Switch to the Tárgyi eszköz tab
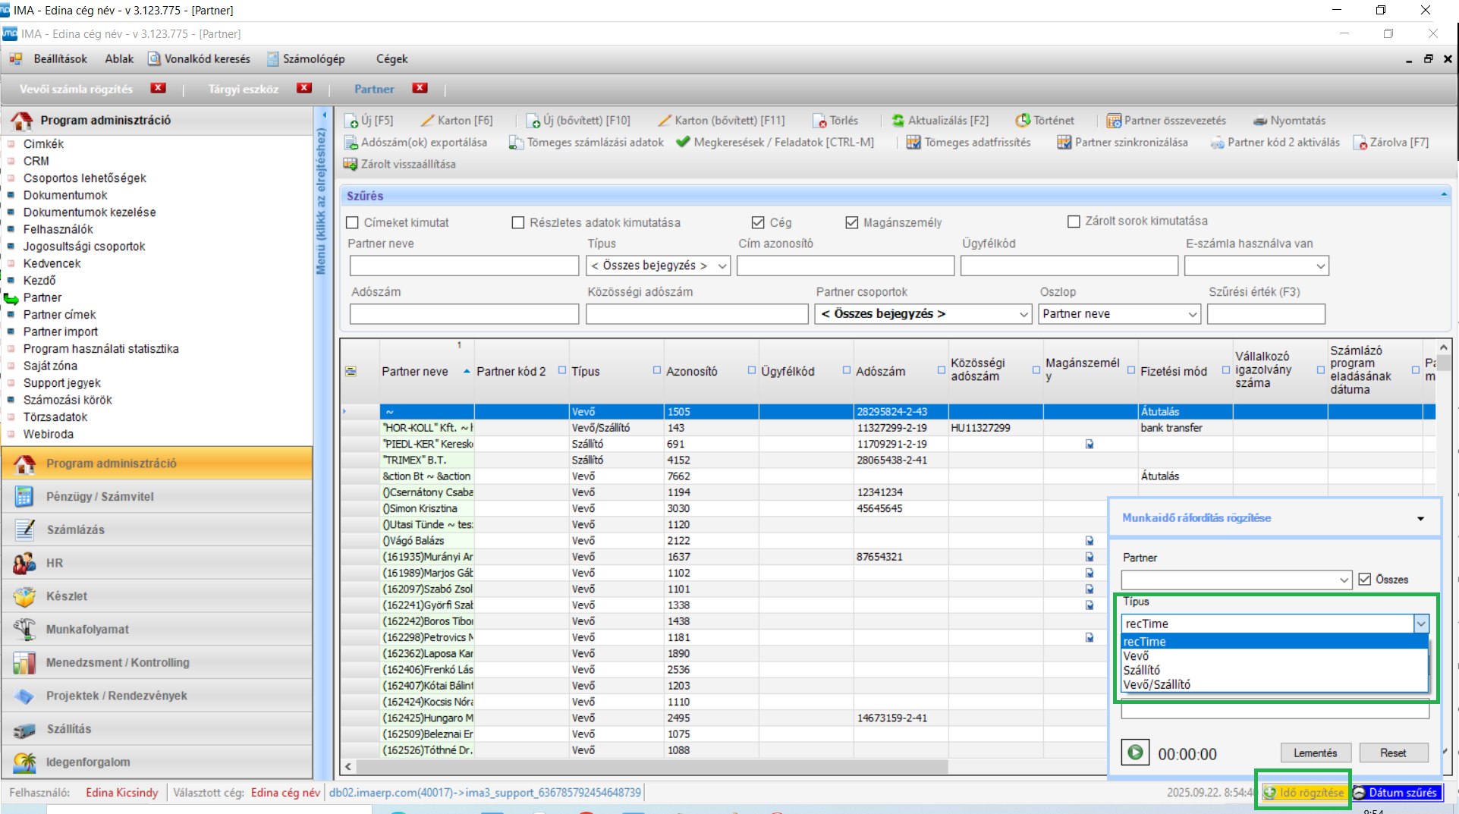The height and width of the screenshot is (814, 1459). 244,89
